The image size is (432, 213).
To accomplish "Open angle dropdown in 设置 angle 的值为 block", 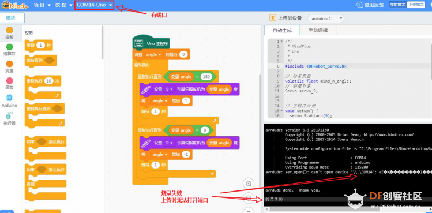I will pos(153,55).
